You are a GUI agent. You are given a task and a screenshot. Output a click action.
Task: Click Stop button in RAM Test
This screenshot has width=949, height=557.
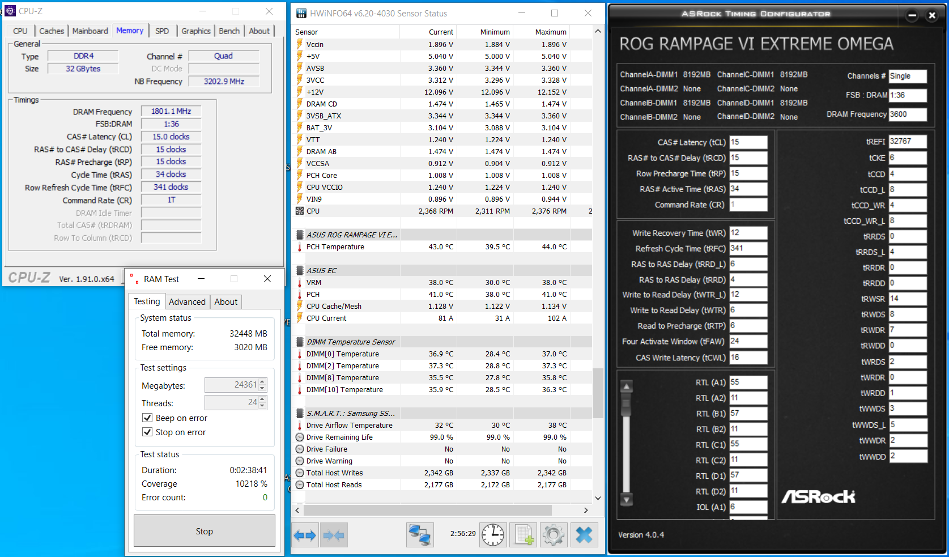205,531
